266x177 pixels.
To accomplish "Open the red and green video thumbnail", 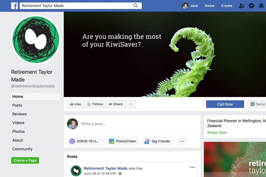I will click(235, 159).
